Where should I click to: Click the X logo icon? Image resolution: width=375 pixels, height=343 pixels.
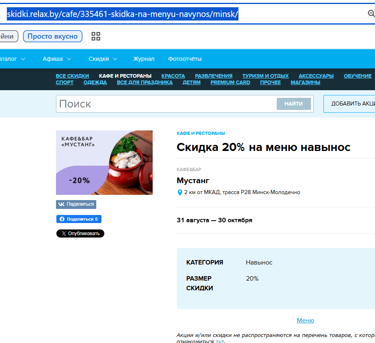coord(64,233)
